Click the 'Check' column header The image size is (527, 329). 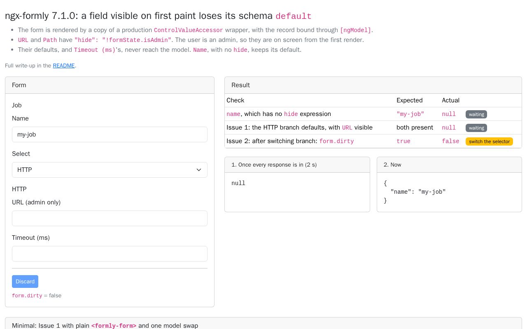coord(236,100)
